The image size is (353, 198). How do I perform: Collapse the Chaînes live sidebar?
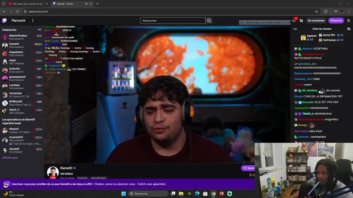pos(39,30)
